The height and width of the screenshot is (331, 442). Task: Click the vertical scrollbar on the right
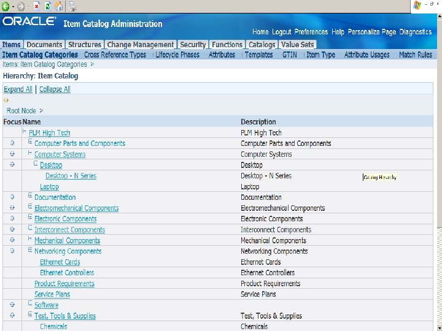coord(440,172)
